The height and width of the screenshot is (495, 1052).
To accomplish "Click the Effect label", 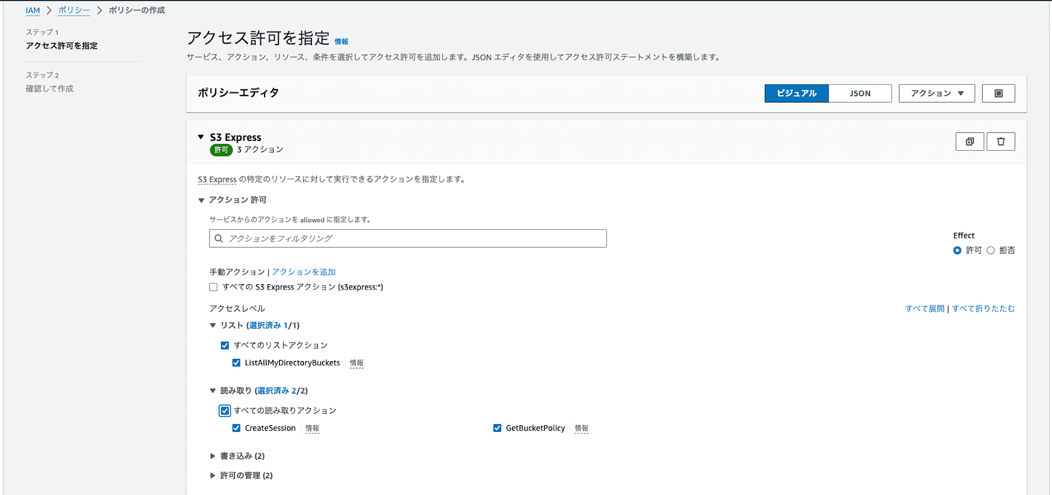I will coord(964,235).
